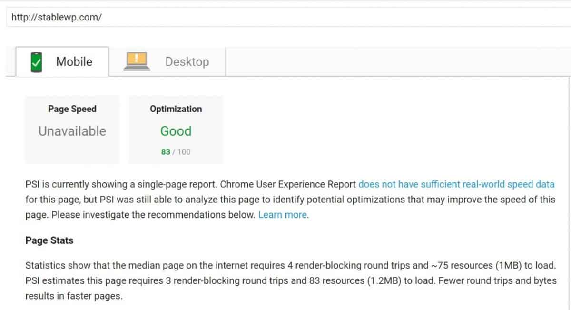Click the green mobile phone checkmark icon
The width and height of the screenshot is (571, 310).
36,62
